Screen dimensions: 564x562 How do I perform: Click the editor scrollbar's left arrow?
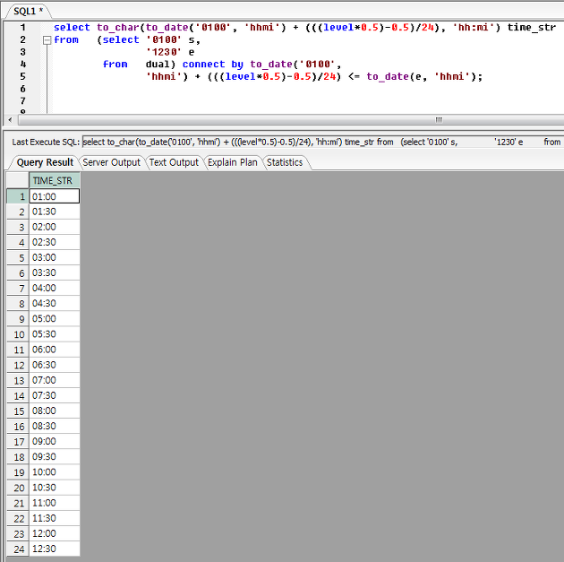point(10,120)
